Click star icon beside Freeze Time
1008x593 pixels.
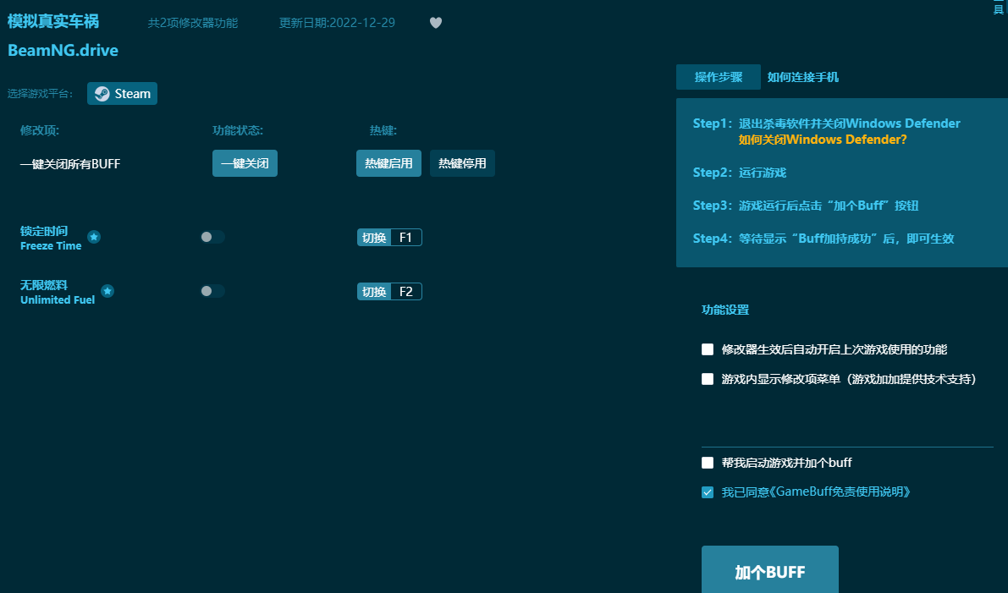coord(94,237)
